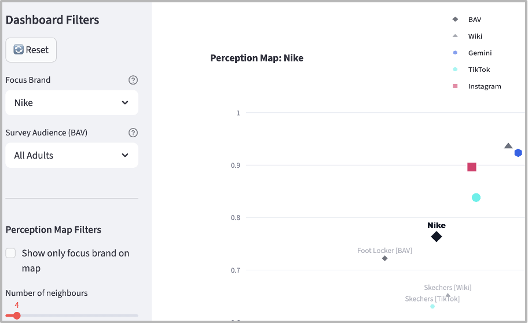The height and width of the screenshot is (323, 528).
Task: Click the Survey Audience help icon
Action: (x=133, y=133)
